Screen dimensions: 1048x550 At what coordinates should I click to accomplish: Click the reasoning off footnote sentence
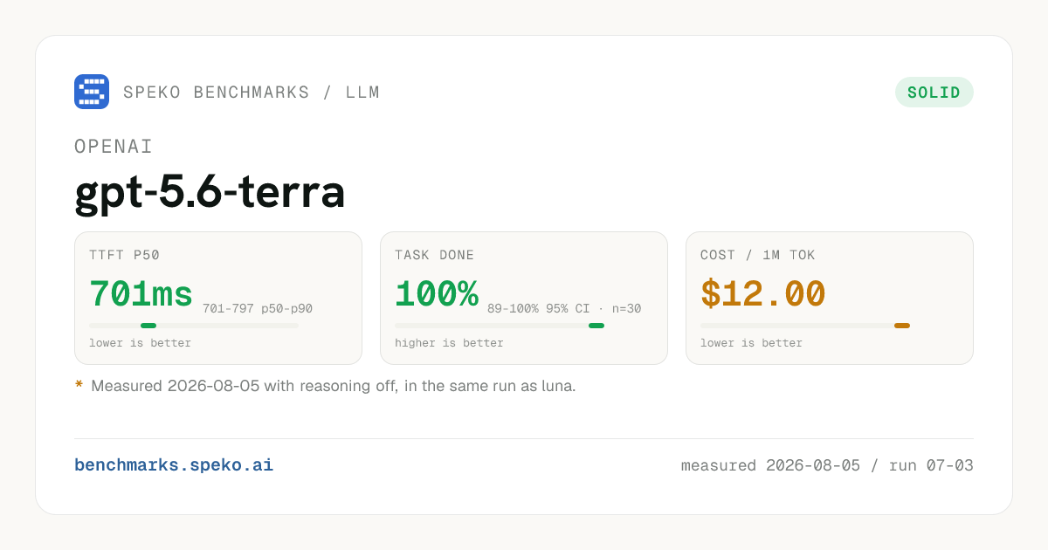pos(334,386)
